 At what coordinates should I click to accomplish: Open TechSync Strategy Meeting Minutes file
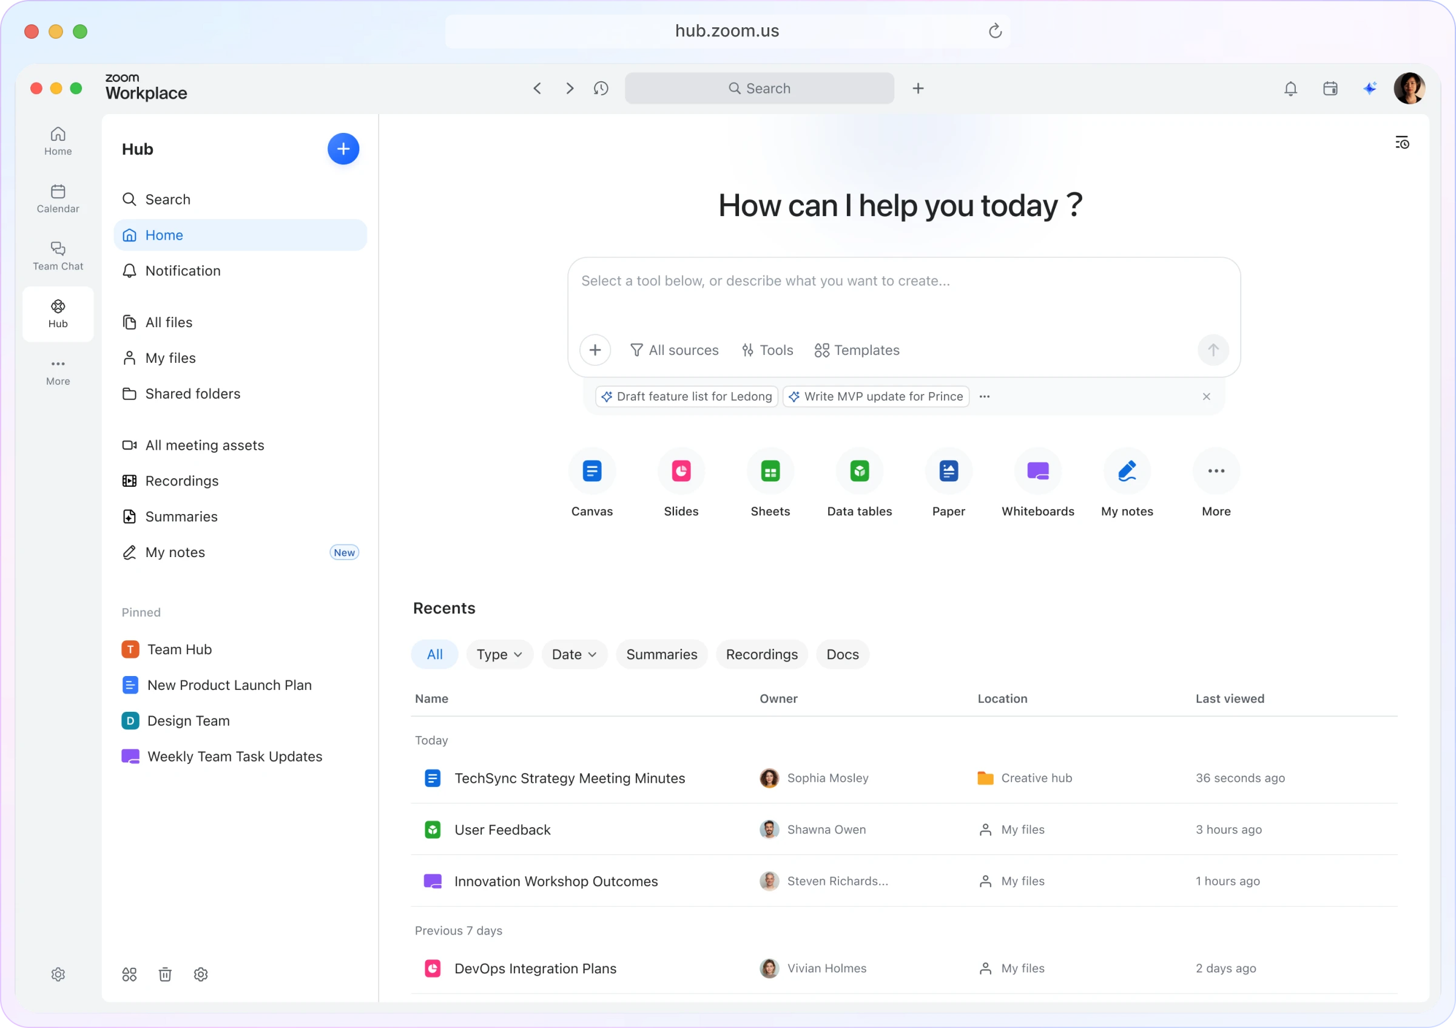pyautogui.click(x=904, y=778)
